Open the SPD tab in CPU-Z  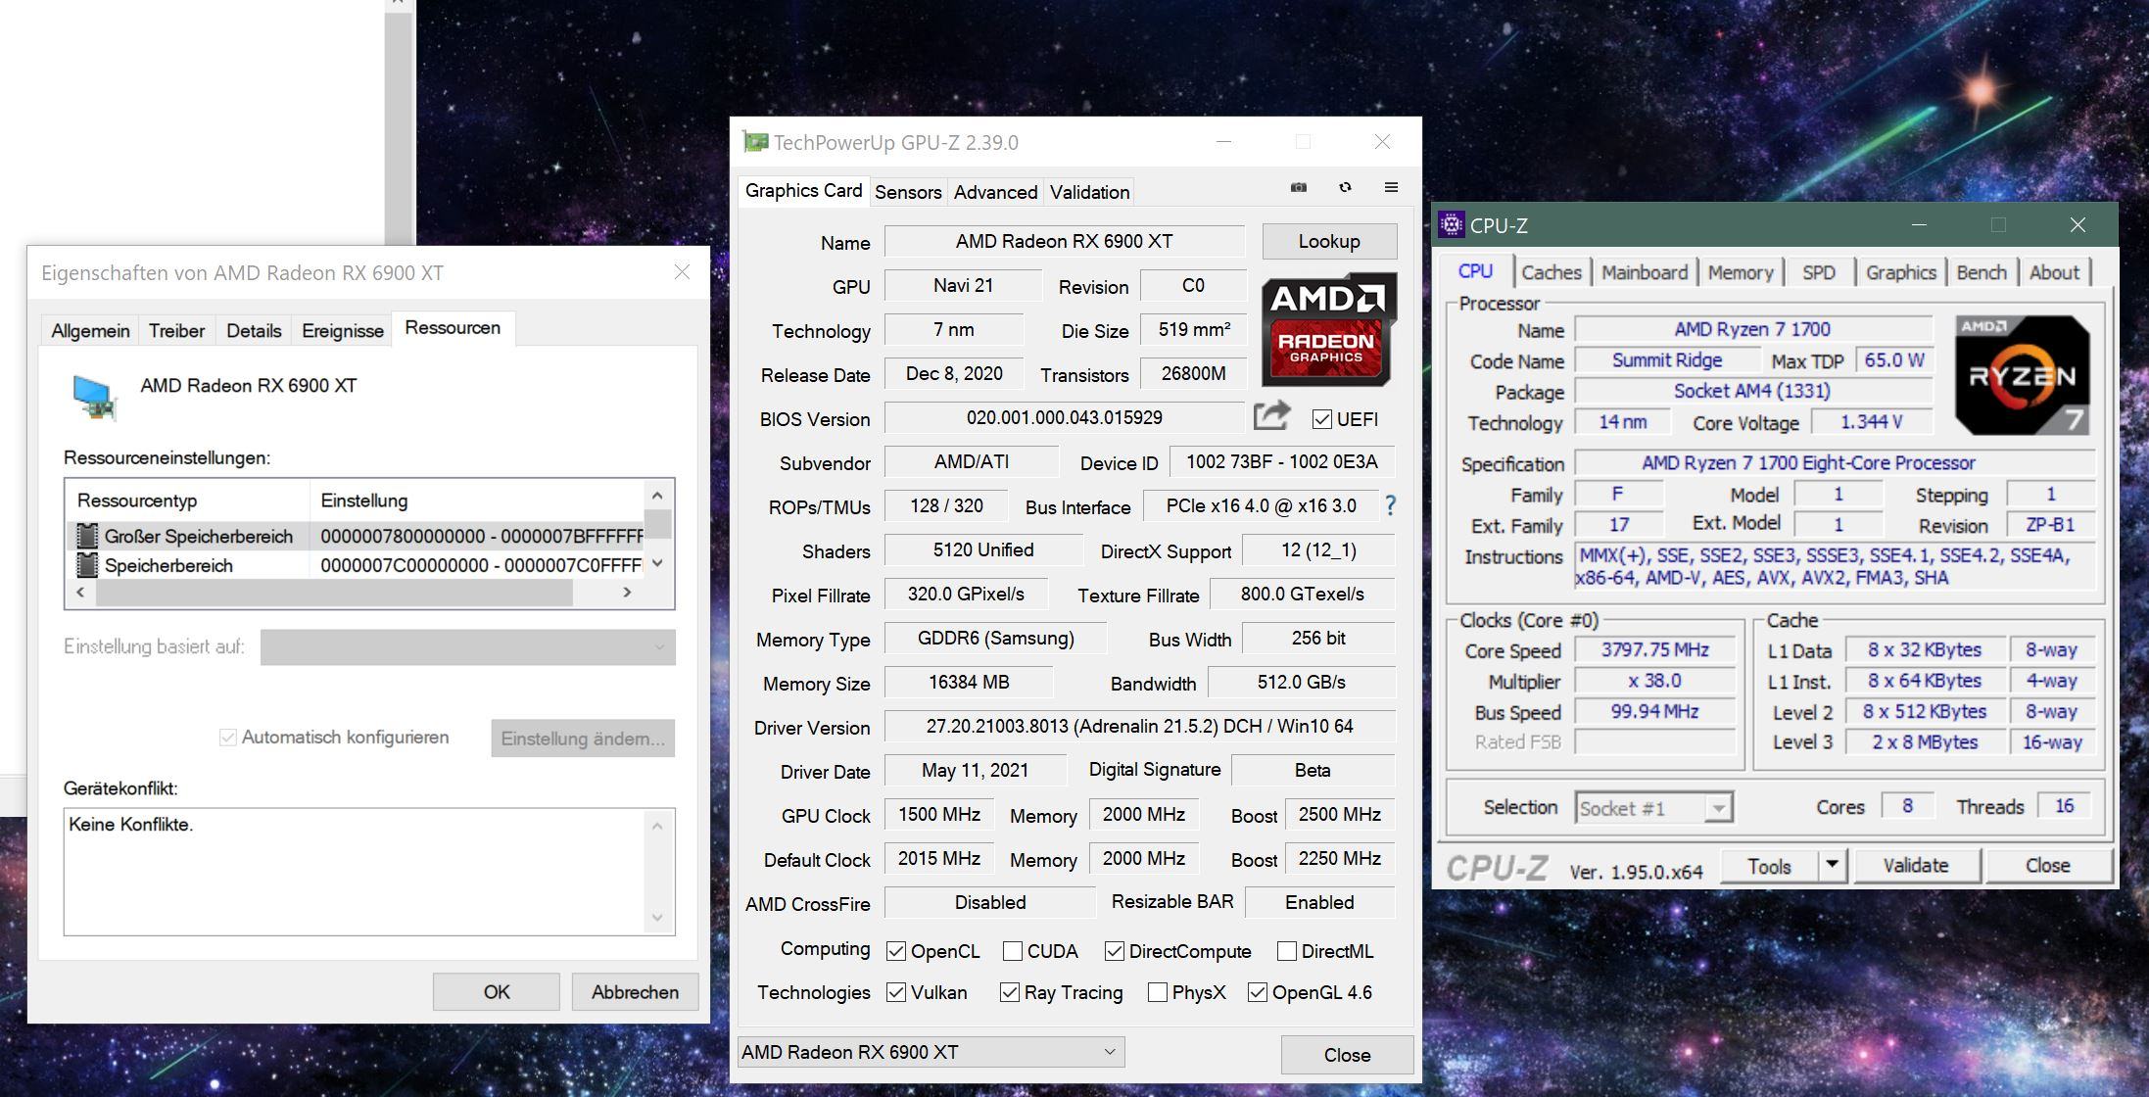[1819, 272]
